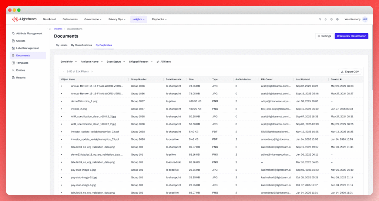Screen dimensions: 379x201
Task: Open the Sensitivity filter dropdown
Action: tap(68, 62)
